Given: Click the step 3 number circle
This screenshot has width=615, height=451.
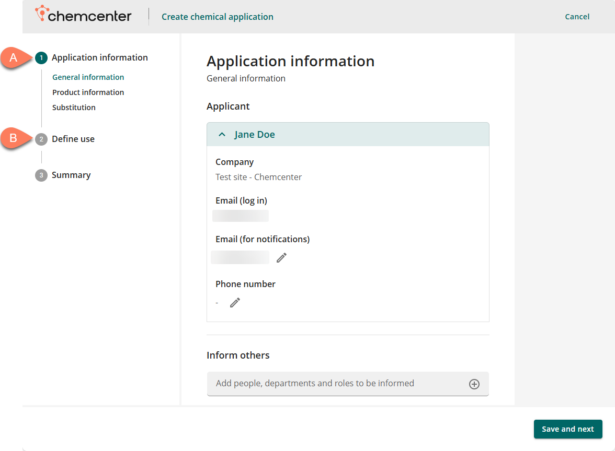Looking at the screenshot, I should click(41, 175).
